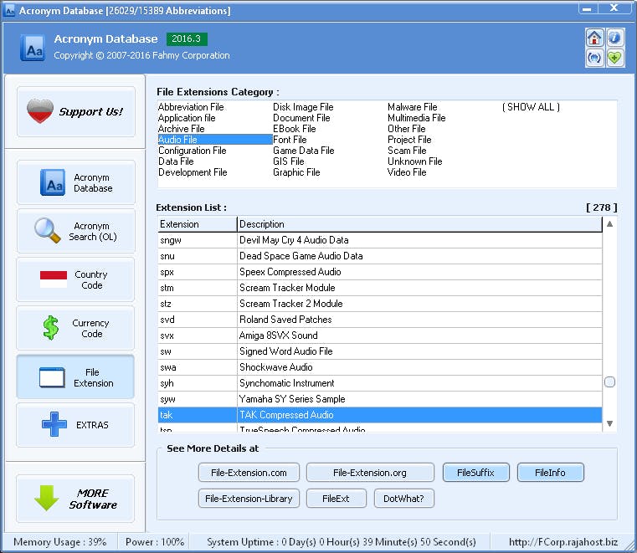
Task: Click extension list scroll up arrow
Action: (x=609, y=223)
